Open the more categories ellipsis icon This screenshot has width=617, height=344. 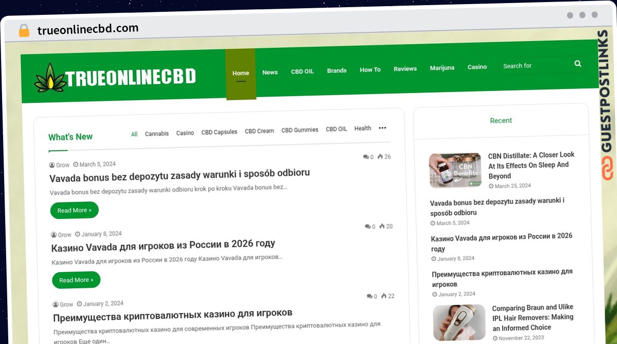[x=383, y=128]
